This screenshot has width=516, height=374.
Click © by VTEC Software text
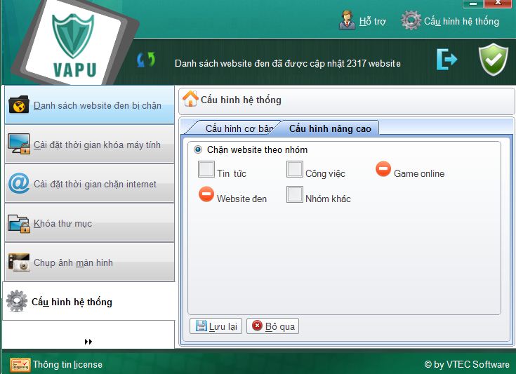coord(467,364)
